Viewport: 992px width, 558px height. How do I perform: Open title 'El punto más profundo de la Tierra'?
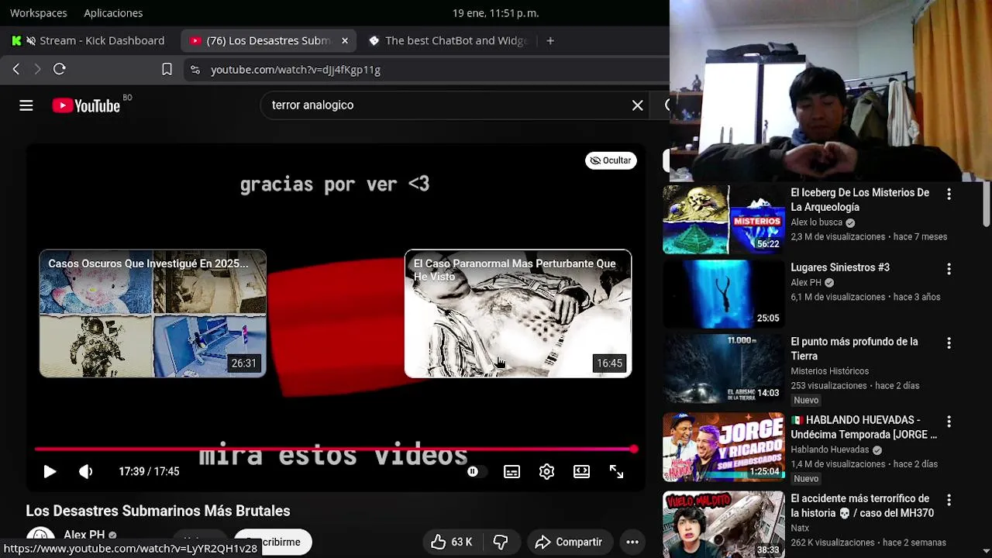(x=854, y=349)
